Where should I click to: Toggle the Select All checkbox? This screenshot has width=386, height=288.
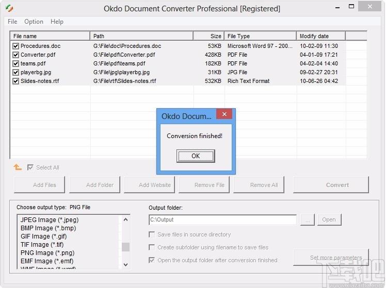(x=30, y=167)
